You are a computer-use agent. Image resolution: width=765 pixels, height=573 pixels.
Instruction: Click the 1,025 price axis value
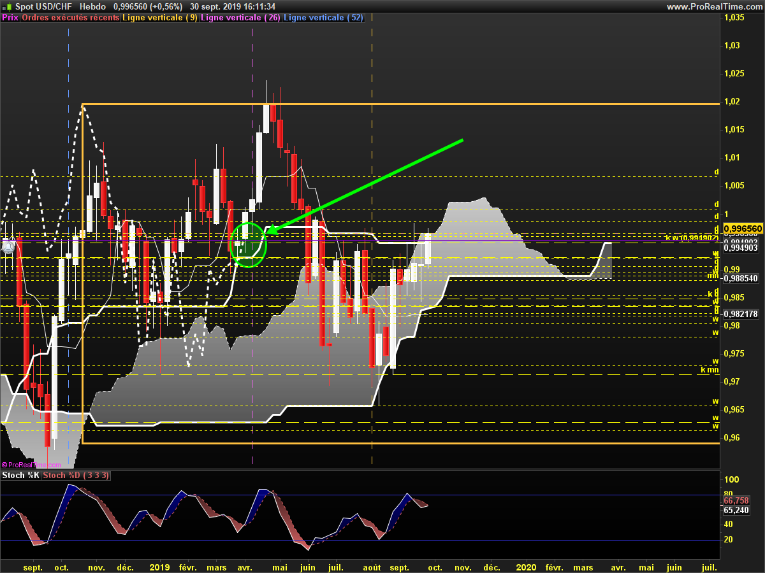point(736,73)
